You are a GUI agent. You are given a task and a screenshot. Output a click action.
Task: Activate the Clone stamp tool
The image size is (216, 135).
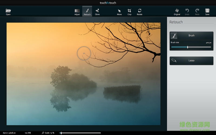tap(97, 12)
